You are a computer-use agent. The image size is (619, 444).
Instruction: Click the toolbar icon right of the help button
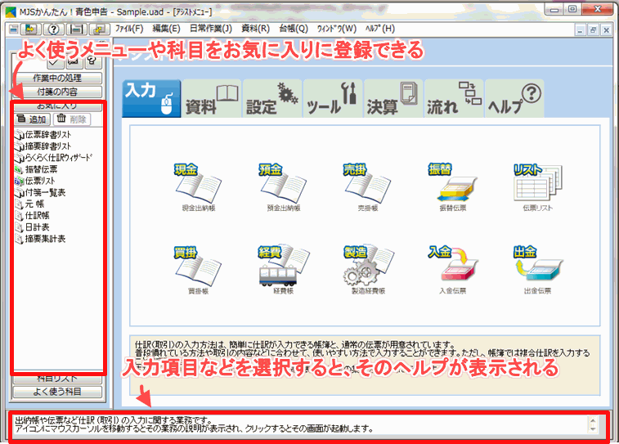pos(77,29)
